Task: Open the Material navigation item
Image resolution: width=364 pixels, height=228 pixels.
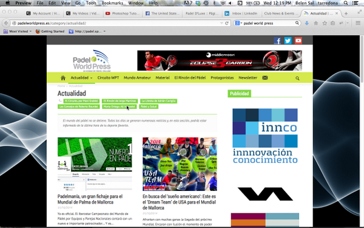Action: tap(163, 78)
